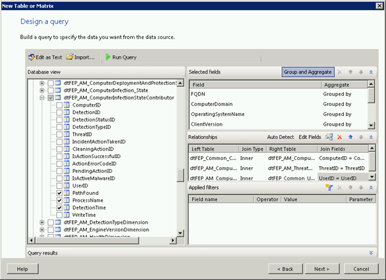Uncheck the PathFound field checkbox
386x280 pixels.
click(x=60, y=192)
